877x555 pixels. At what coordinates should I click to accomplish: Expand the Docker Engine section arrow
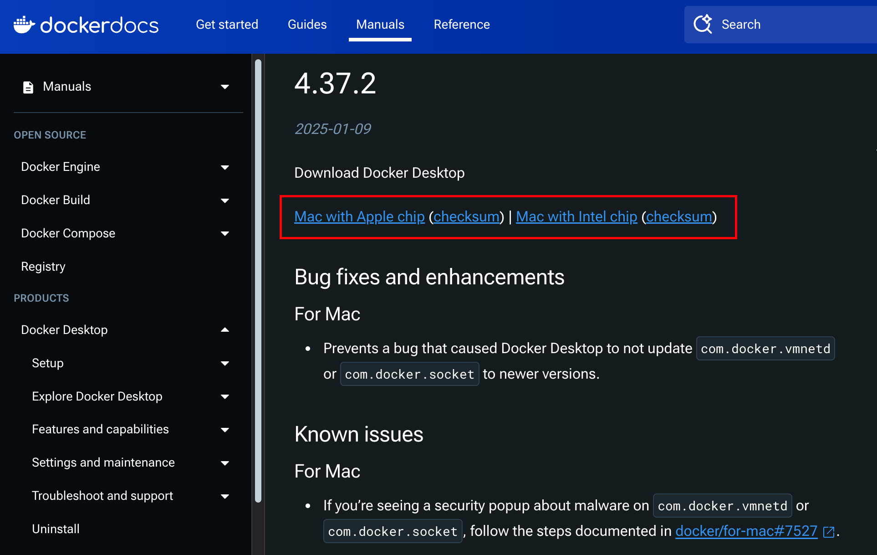click(225, 167)
